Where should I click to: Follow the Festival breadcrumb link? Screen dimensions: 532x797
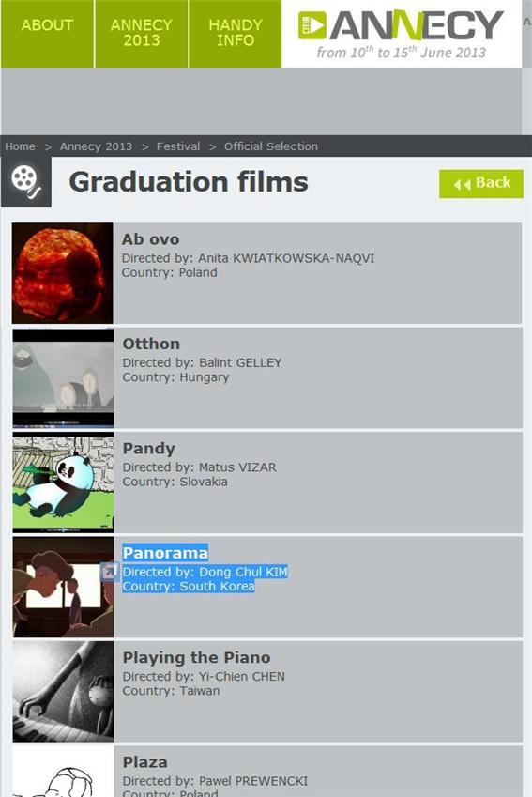(x=178, y=146)
